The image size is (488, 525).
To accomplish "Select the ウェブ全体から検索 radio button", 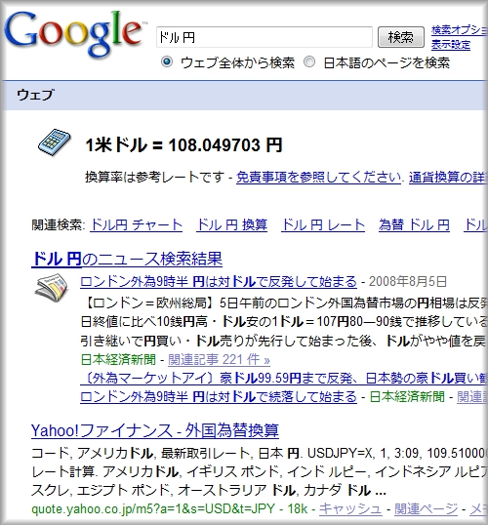I will (x=167, y=62).
